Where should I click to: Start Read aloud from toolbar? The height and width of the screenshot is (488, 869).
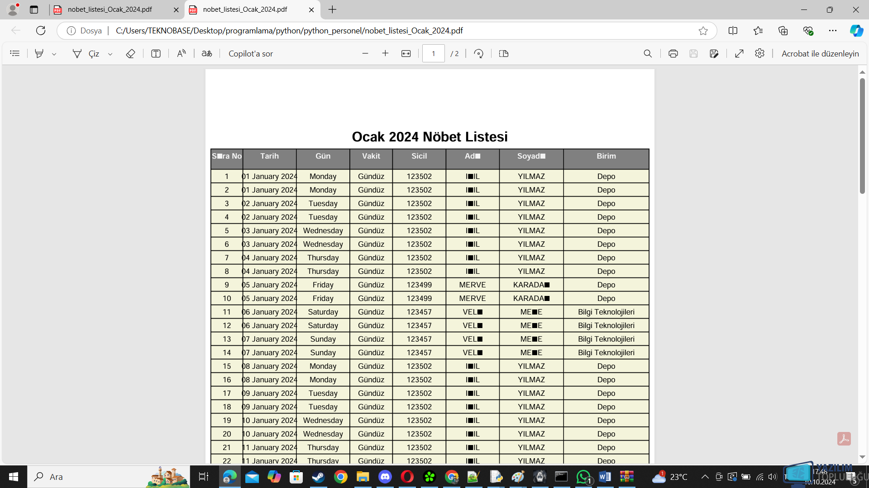(x=181, y=53)
